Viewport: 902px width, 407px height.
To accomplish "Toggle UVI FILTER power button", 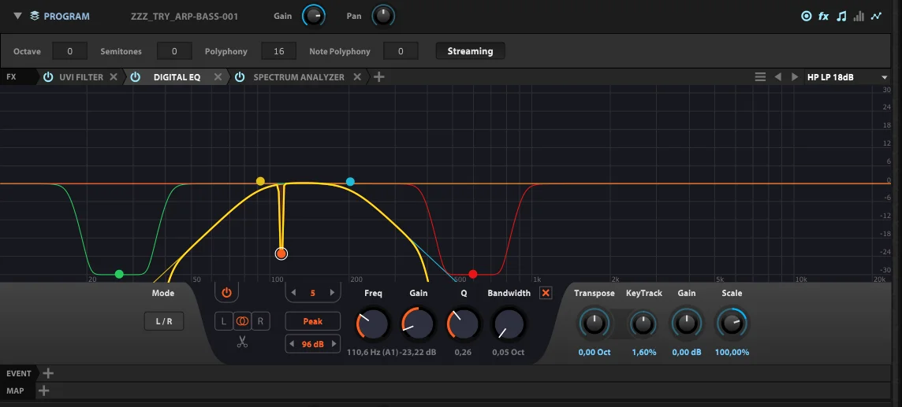I will 48,77.
